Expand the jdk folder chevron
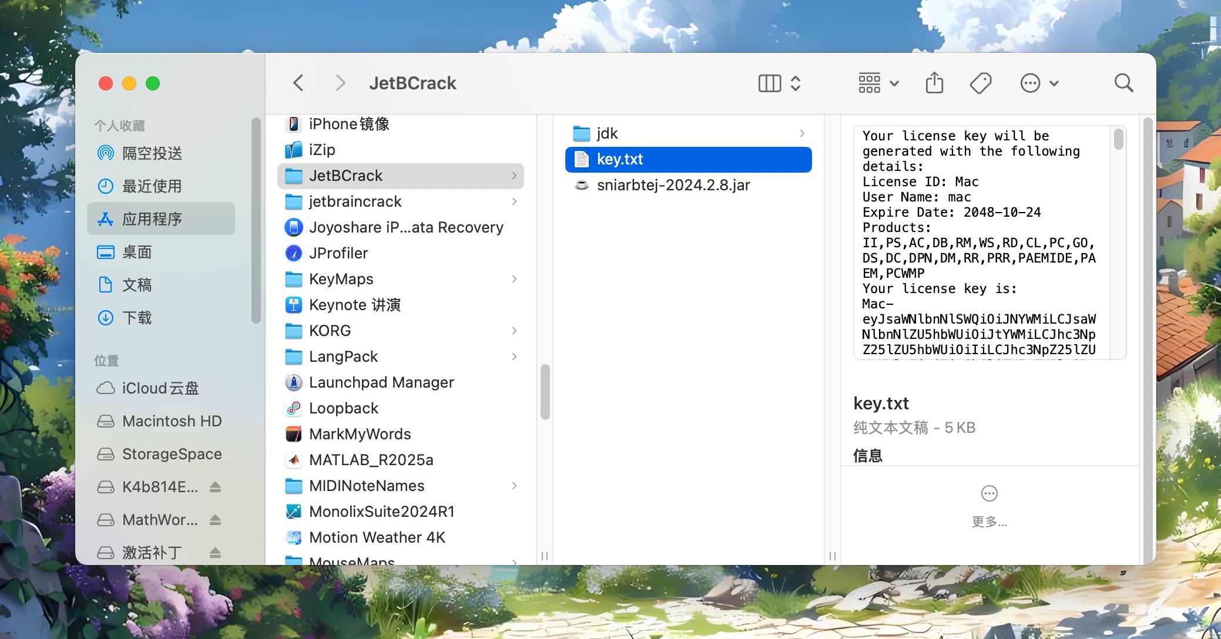Viewport: 1221px width, 639px height. coord(802,133)
